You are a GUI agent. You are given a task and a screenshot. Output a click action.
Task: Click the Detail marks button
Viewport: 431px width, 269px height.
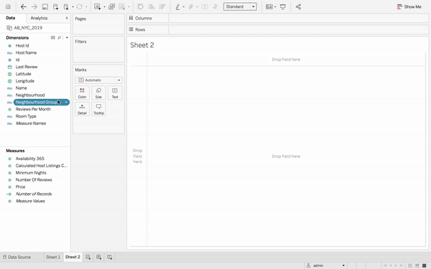[x=82, y=109]
